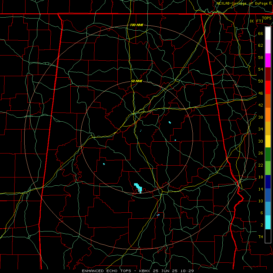Click the "10:29" timestamp in the footer
The image size is (273, 273).
[187, 271]
